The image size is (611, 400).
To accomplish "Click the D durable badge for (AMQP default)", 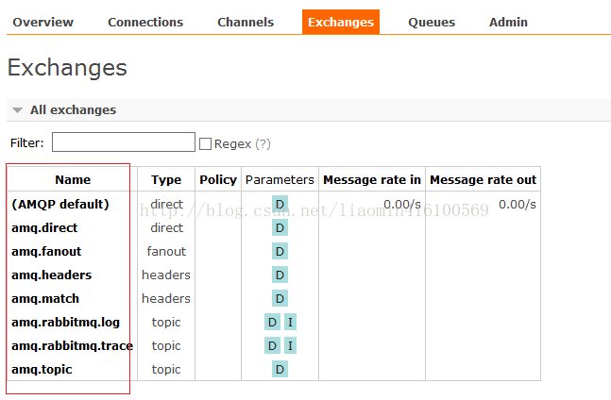I will pyautogui.click(x=280, y=204).
